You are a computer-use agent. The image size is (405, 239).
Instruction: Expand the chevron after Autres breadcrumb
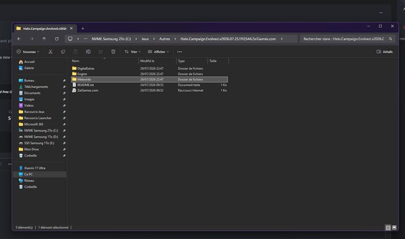point(175,39)
